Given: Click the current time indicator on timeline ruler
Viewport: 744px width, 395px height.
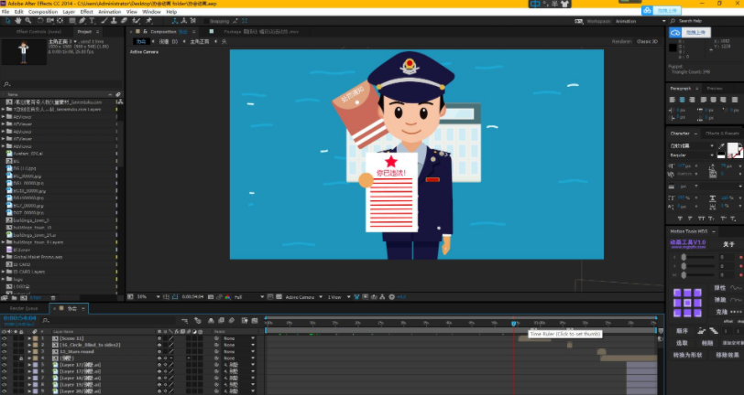Looking at the screenshot, I should tap(514, 324).
